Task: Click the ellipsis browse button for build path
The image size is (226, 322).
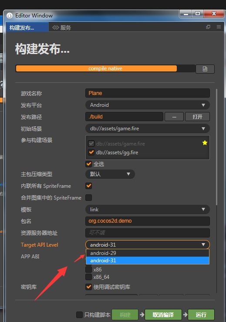Action: tap(174, 117)
